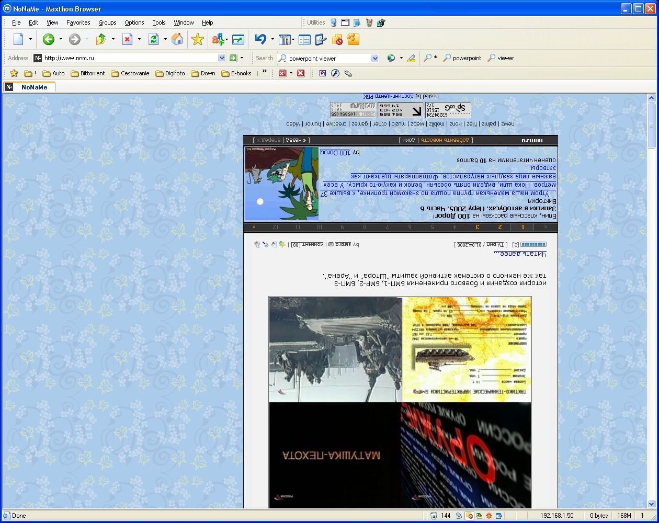
Task: Click the vertical scrollbar down arrow
Action: click(651, 504)
